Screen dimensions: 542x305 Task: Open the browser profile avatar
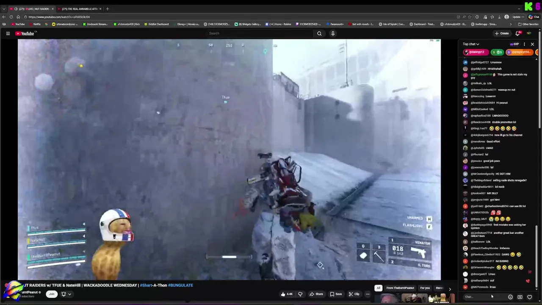point(507,17)
